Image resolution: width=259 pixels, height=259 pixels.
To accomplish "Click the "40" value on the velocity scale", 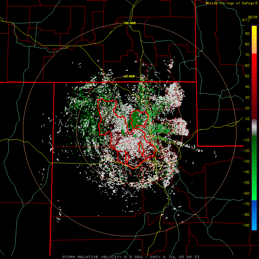I will pos(247,87).
